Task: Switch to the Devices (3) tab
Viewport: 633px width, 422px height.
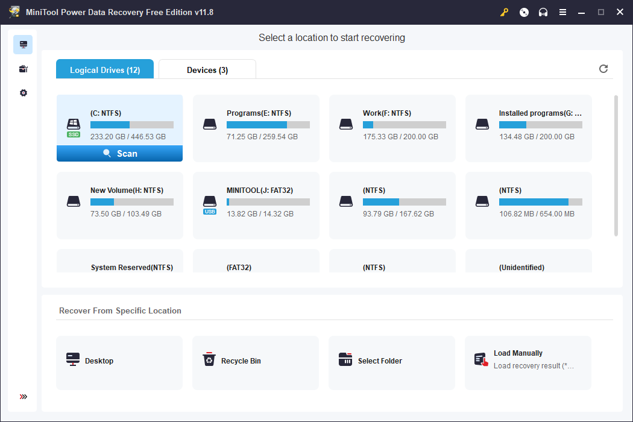Action: 207,69
